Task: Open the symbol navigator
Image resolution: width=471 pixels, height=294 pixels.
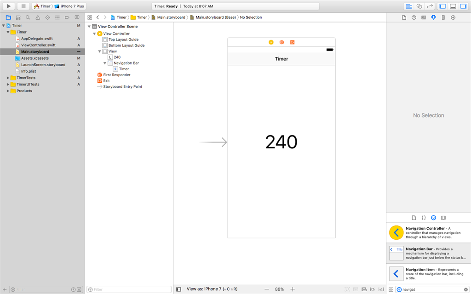Action: point(18,17)
